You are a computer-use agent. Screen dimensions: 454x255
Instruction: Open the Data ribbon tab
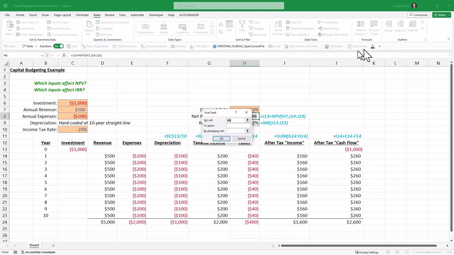[x=97, y=15]
